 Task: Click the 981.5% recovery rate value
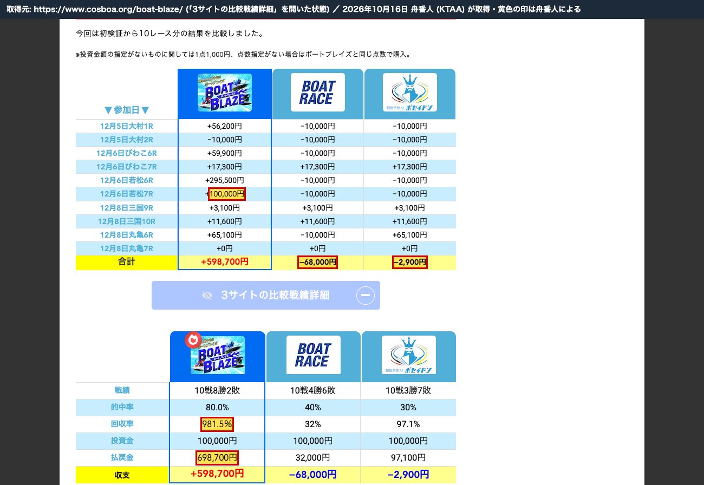pyautogui.click(x=217, y=424)
